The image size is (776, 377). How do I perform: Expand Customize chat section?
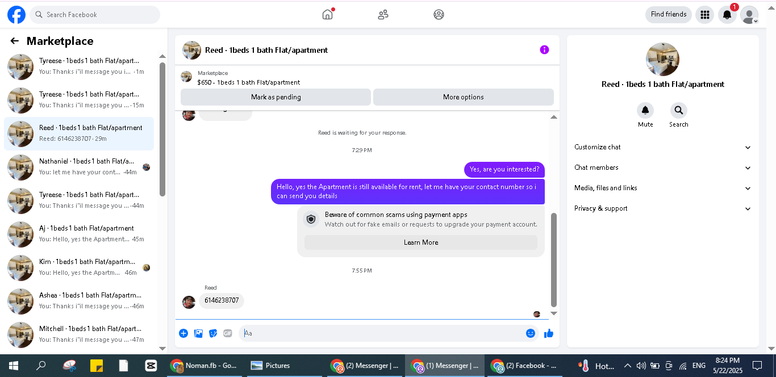point(662,147)
